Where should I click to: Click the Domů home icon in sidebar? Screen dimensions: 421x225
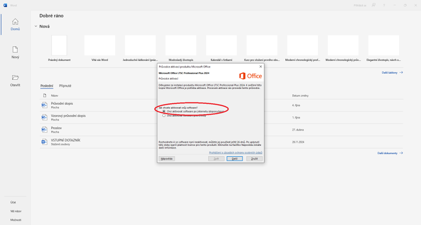pos(15,22)
